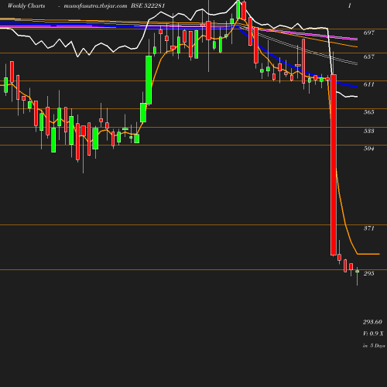Click the 'V: 0.9 X' volume text

(373, 334)
